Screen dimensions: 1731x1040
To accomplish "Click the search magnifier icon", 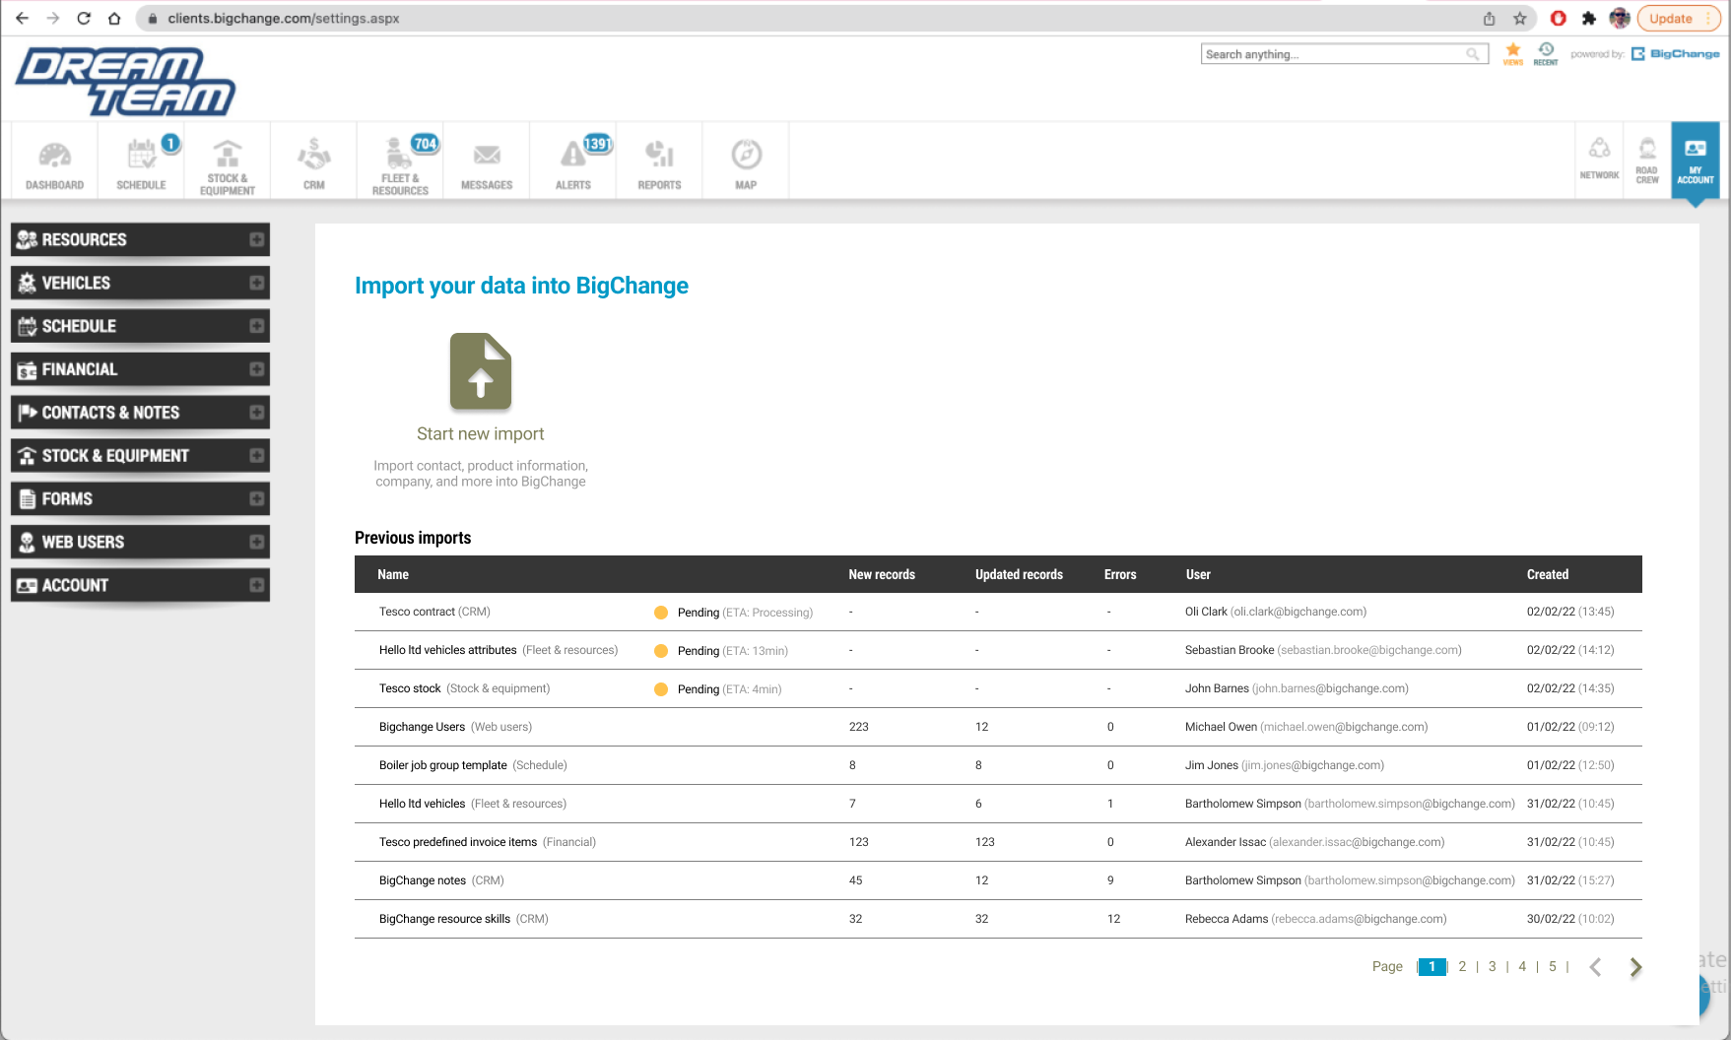I will coord(1473,54).
